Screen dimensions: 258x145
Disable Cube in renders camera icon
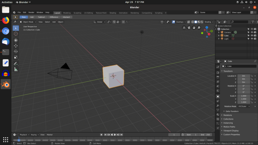pyautogui.click(x=255, y=36)
